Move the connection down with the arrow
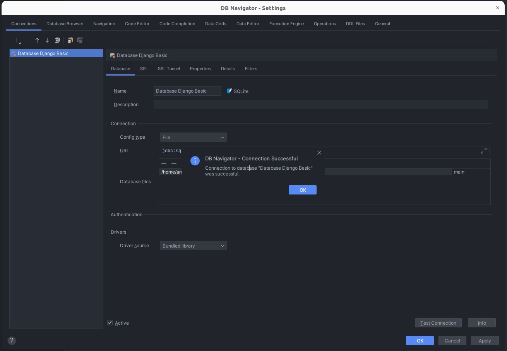The width and height of the screenshot is (507, 351). pos(47,40)
